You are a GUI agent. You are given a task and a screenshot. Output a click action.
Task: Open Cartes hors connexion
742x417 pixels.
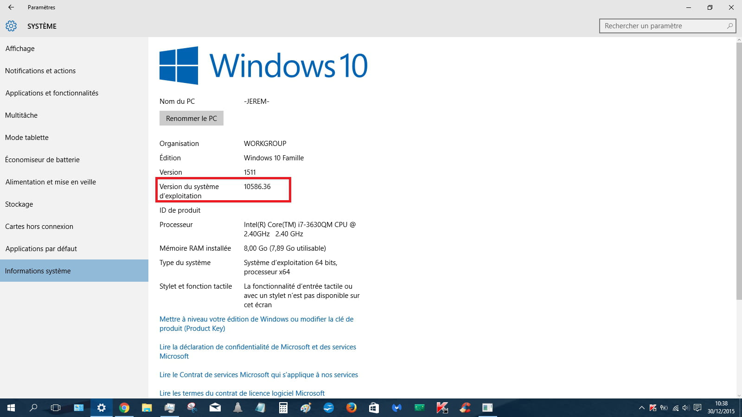(x=74, y=226)
